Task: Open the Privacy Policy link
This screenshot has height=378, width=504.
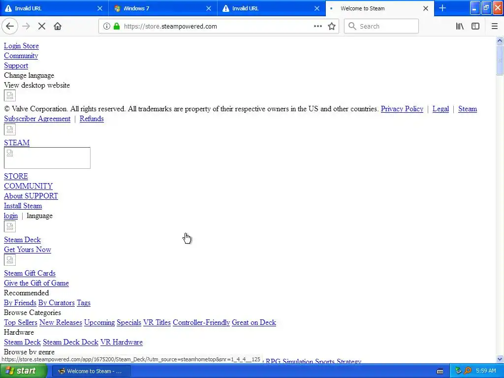Action: (402, 109)
